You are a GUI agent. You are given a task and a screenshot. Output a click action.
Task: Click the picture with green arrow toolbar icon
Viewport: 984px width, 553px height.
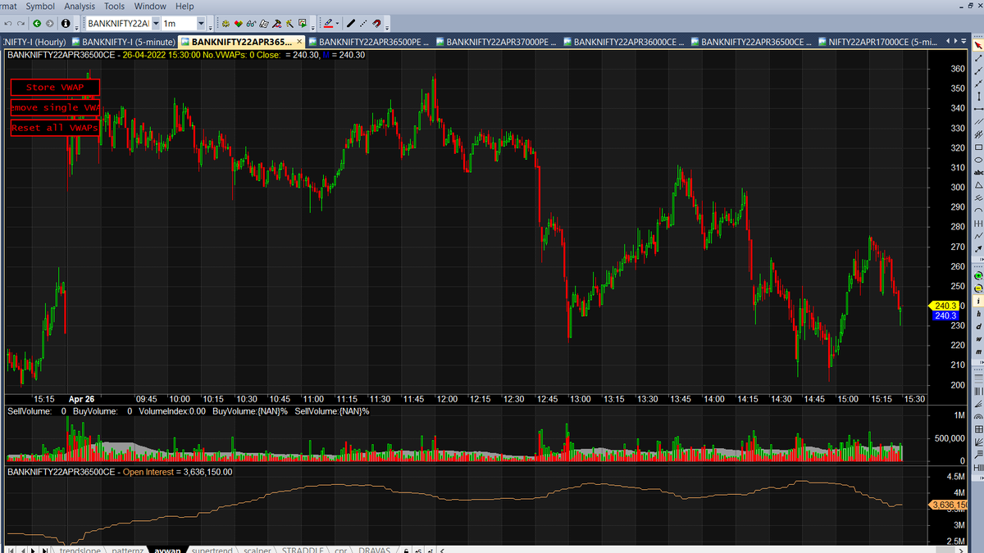302,24
